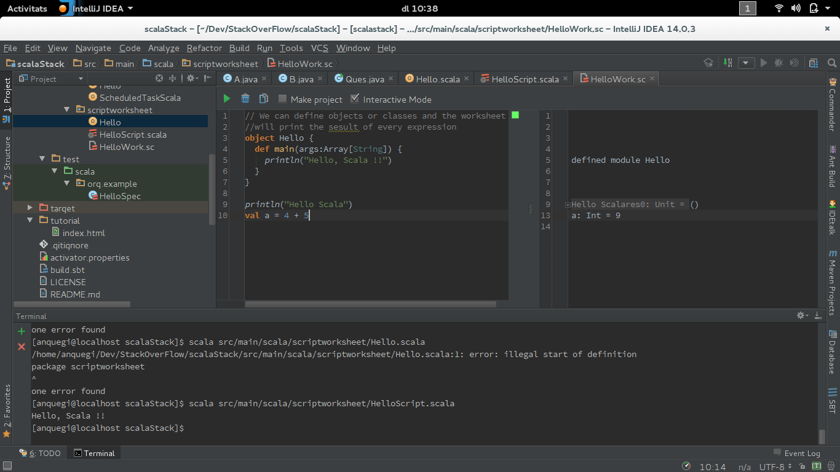840x472 pixels.
Task: Collapse the tutorial folder
Action: click(x=30, y=220)
